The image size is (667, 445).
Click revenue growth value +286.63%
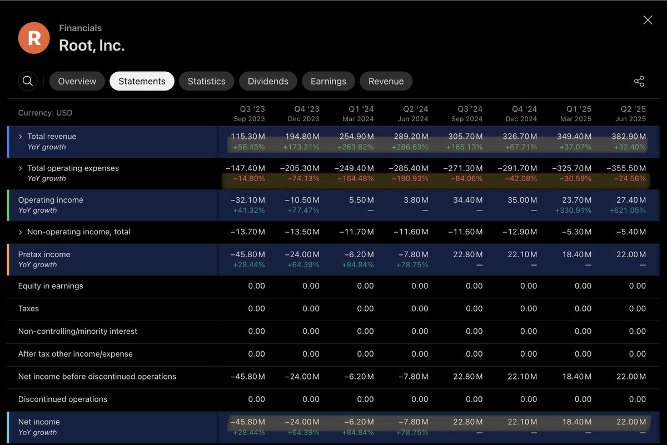[x=410, y=147]
